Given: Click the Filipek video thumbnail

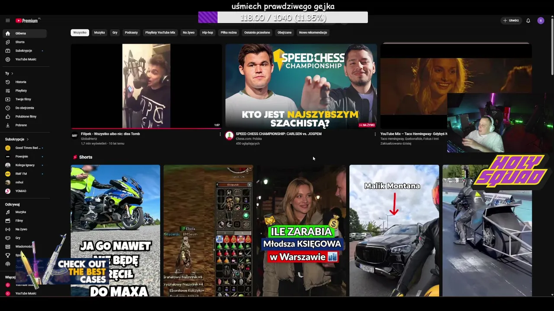Looking at the screenshot, I should (x=146, y=86).
